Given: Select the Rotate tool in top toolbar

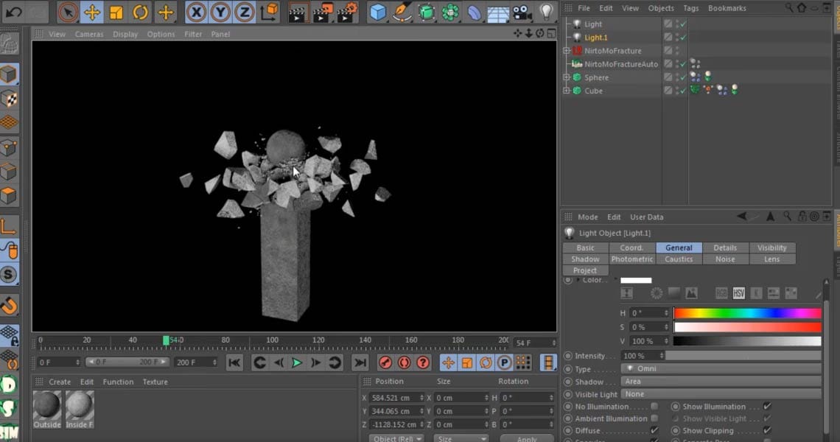Looking at the screenshot, I should coord(141,13).
